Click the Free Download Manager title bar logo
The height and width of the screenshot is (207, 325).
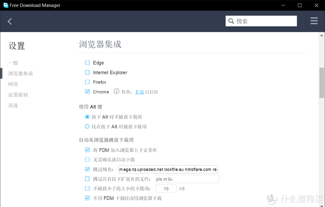click(x=5, y=5)
